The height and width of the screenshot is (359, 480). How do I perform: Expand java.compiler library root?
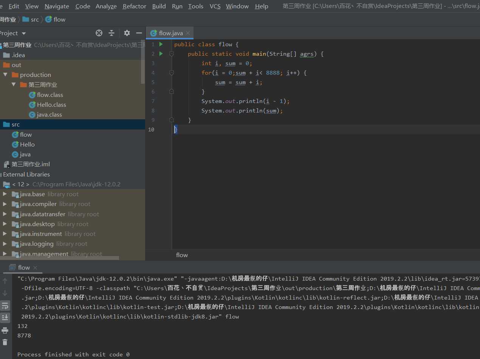tap(5, 204)
